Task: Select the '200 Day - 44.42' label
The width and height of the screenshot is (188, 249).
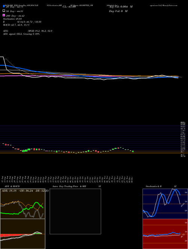Action: (15, 16)
